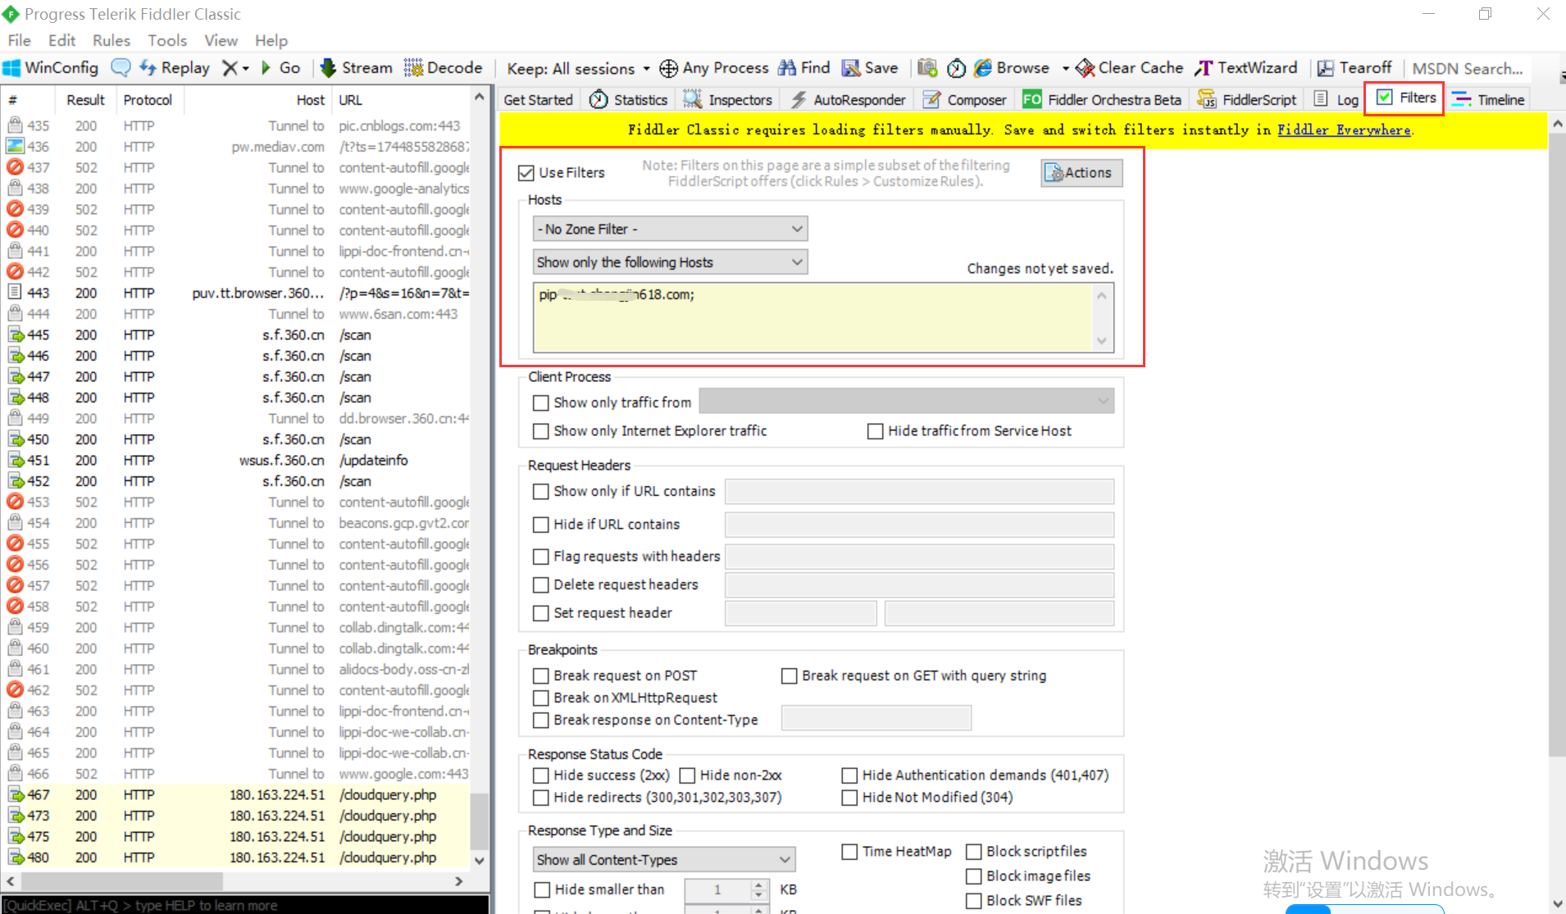Image resolution: width=1566 pixels, height=914 pixels.
Task: Resume with the Go arrow
Action: tap(280, 68)
